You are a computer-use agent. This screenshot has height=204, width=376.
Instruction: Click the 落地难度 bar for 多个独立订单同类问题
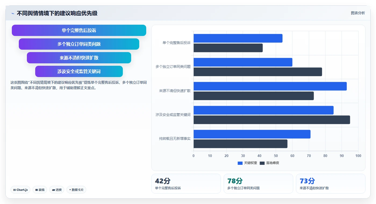point(258,72)
